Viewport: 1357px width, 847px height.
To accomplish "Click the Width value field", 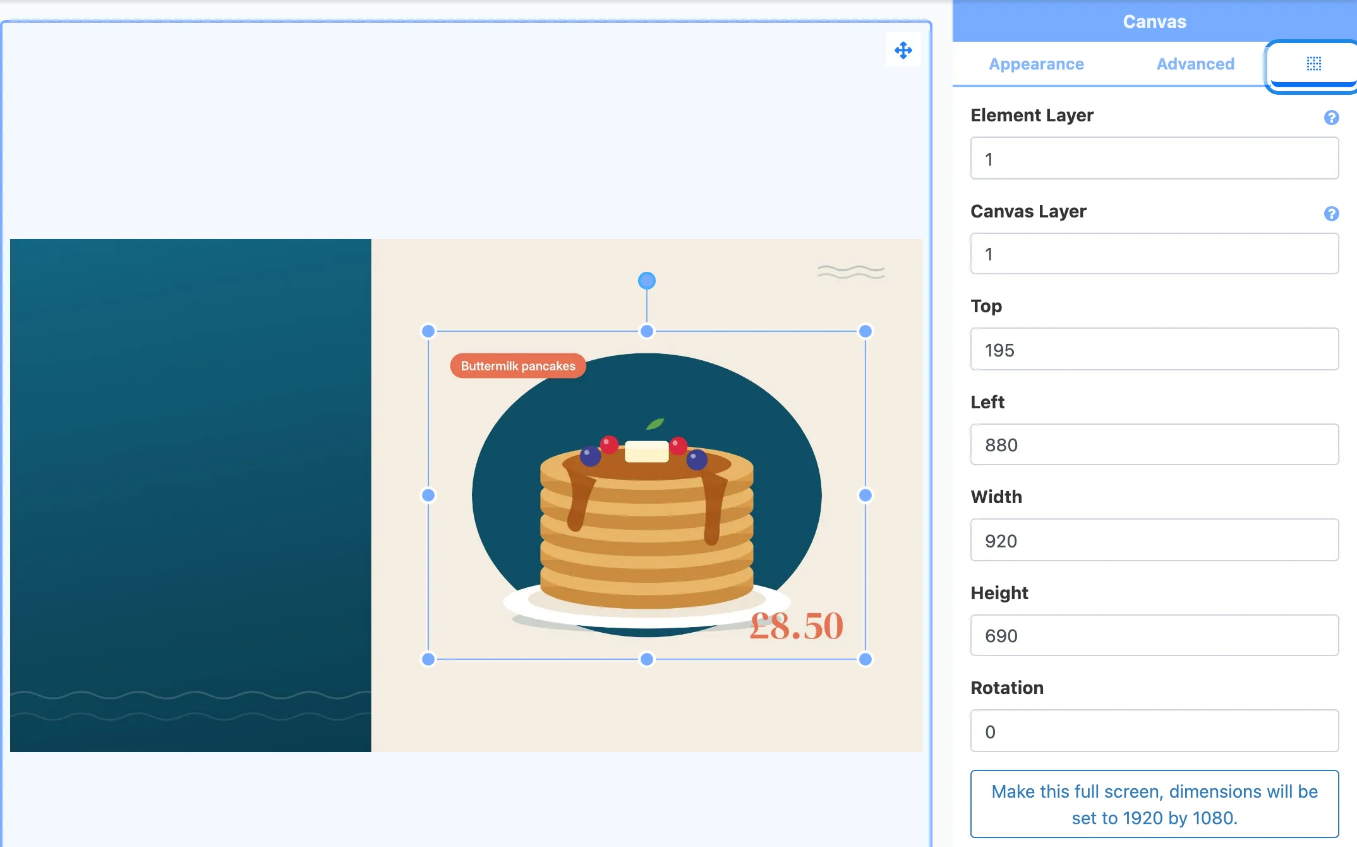I will pos(1154,540).
